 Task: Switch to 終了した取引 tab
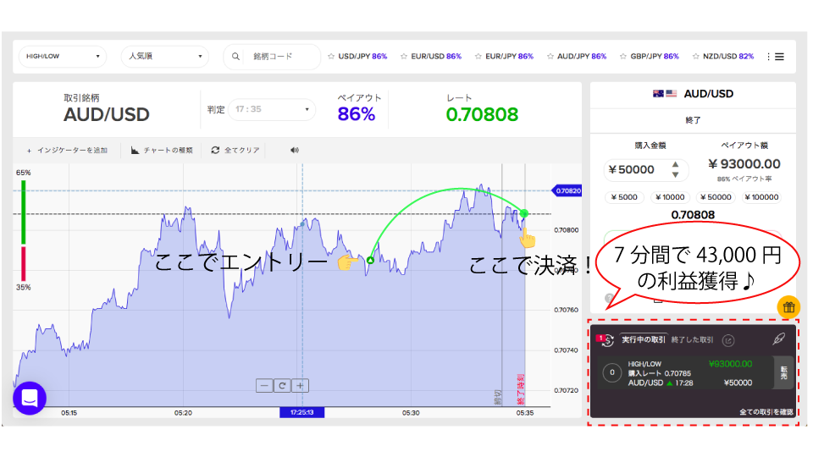[692, 340]
